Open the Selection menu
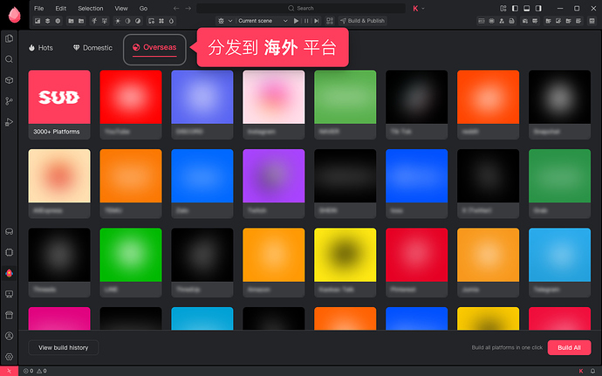The width and height of the screenshot is (602, 376). click(x=91, y=9)
